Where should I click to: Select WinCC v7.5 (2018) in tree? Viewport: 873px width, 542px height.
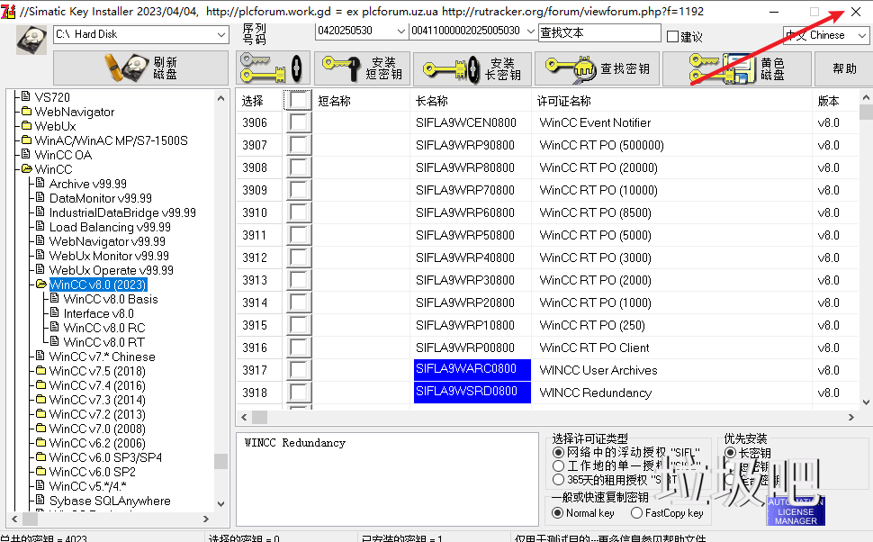(x=97, y=371)
